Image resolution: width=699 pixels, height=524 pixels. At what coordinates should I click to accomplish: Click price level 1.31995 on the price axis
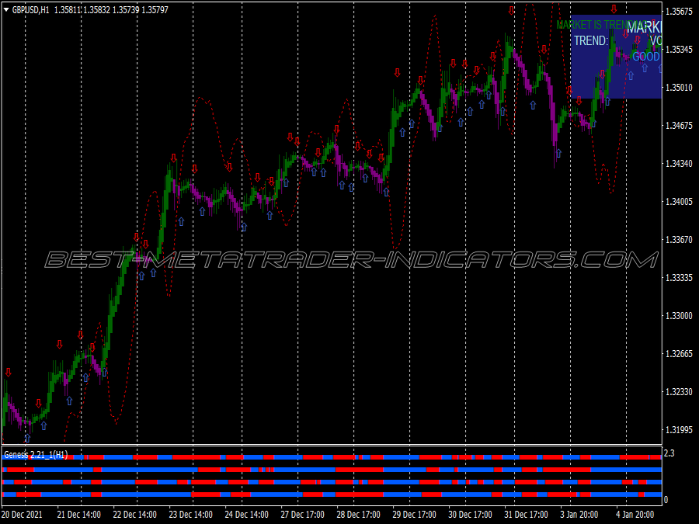679,430
